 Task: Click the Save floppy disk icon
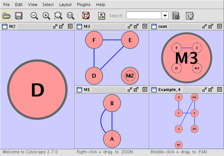coord(19,15)
